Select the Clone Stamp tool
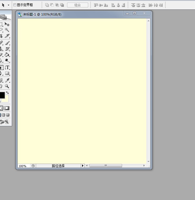Image resolution: width=195 pixels, height=200 pixels. click(1, 49)
